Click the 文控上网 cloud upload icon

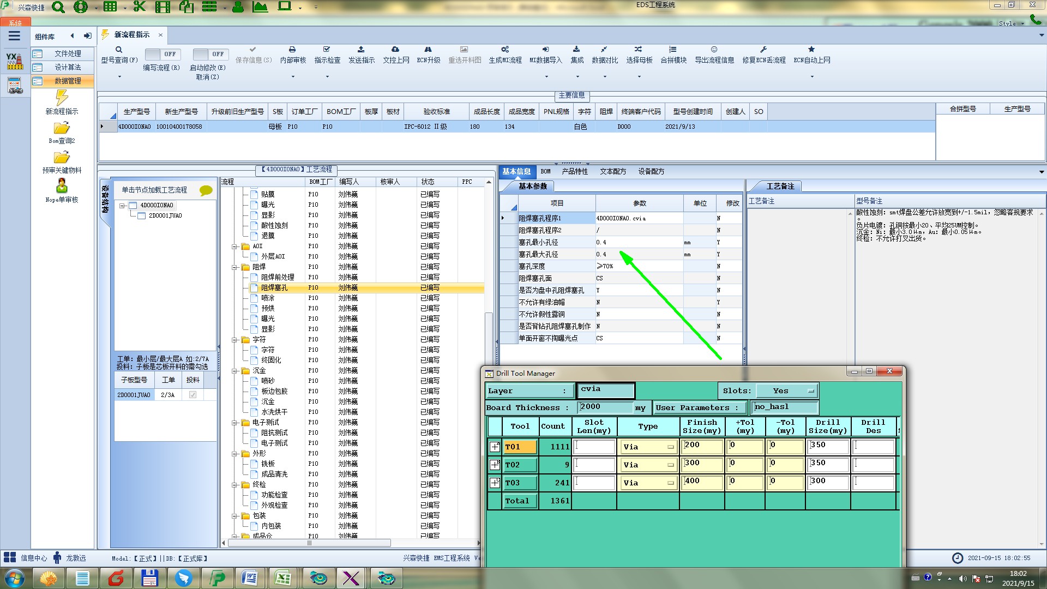point(395,50)
